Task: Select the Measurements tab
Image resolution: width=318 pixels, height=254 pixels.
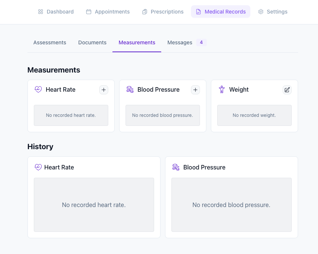Action: click(137, 42)
